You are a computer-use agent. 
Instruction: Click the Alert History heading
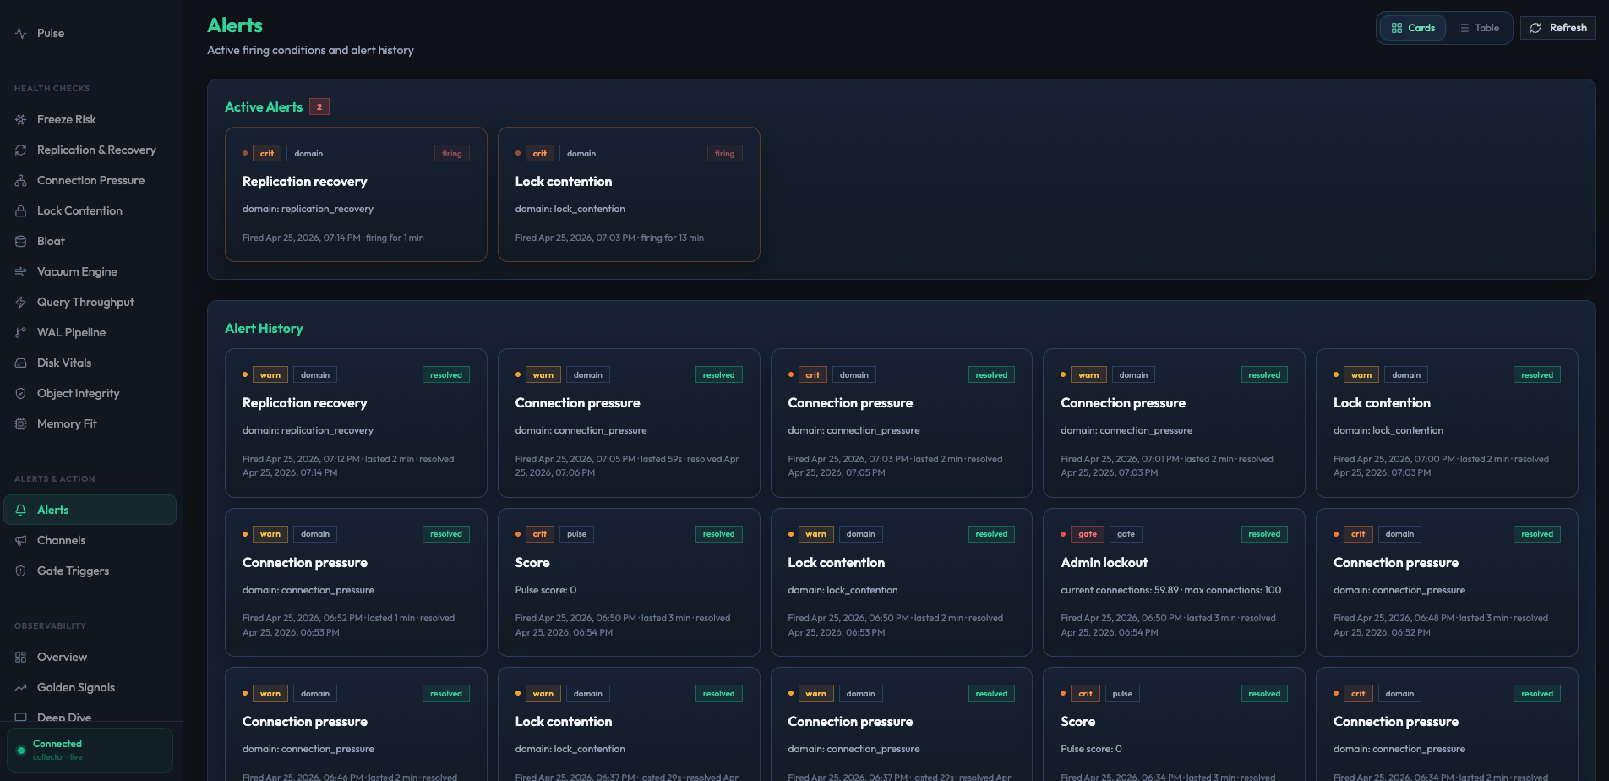(x=264, y=328)
